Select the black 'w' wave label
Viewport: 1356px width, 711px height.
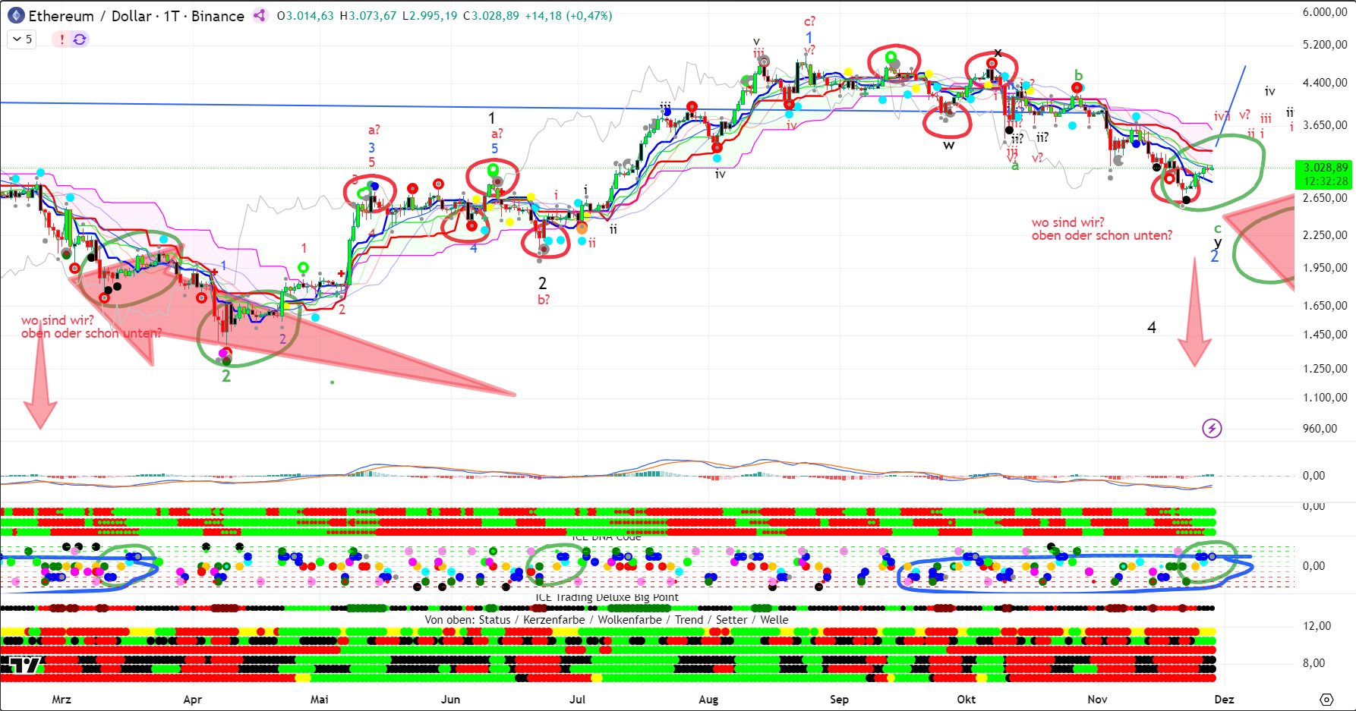948,145
